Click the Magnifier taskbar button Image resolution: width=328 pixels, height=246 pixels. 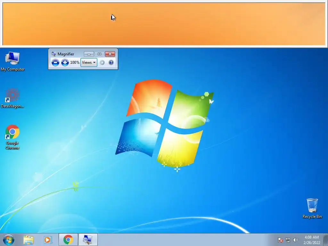[88, 240]
